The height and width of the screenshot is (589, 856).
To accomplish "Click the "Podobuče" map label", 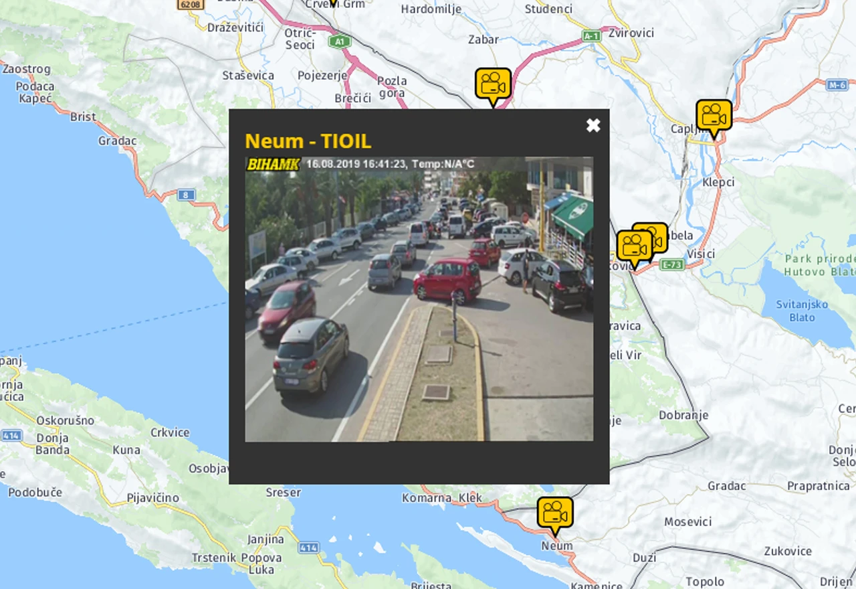I will pos(35,492).
